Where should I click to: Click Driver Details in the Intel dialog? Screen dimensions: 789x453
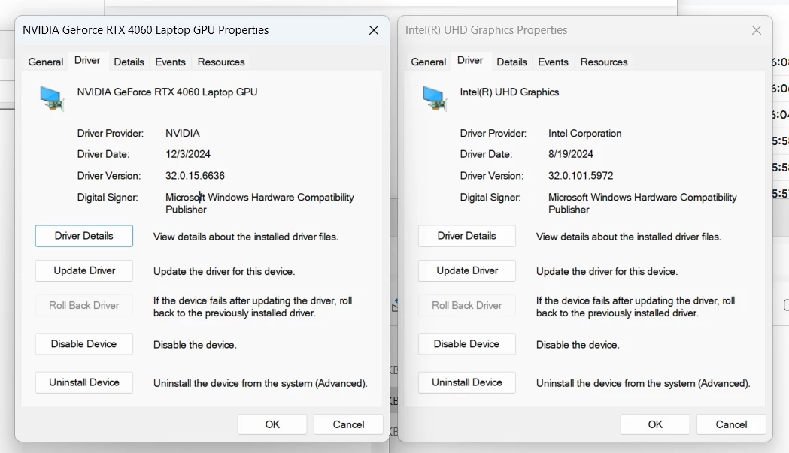(x=467, y=236)
